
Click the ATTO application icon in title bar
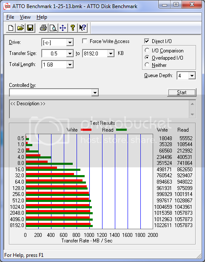[x=7, y=6]
